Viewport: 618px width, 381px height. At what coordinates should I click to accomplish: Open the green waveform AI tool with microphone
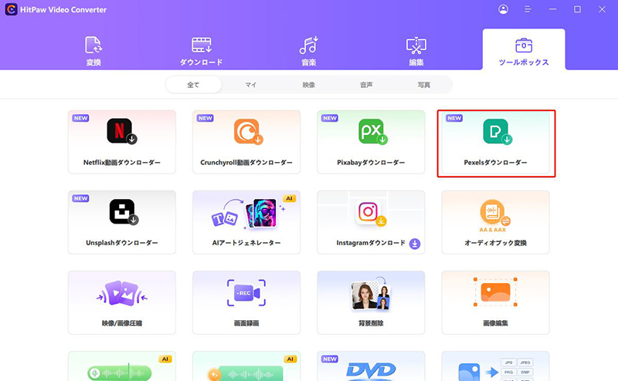(122, 366)
